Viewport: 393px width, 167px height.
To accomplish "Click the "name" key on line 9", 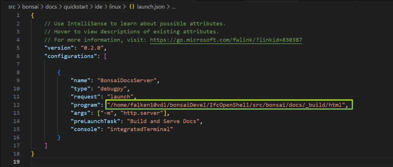I will [x=81, y=81].
